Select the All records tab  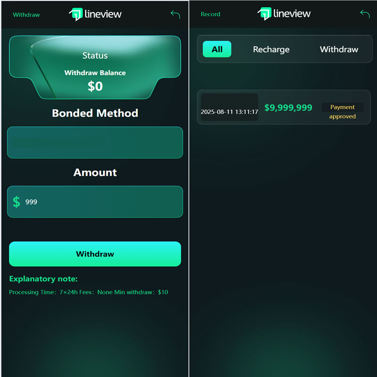pos(217,49)
